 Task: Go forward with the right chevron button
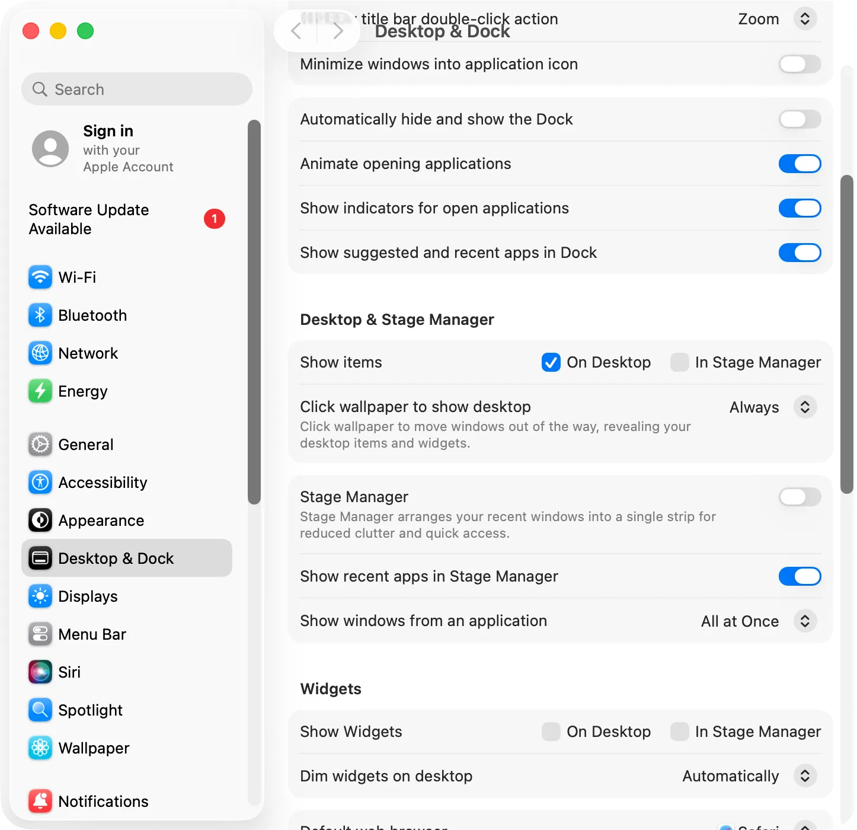[338, 31]
